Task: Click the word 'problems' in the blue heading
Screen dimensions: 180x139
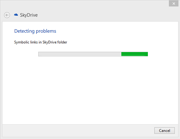Action: [x=46, y=31]
